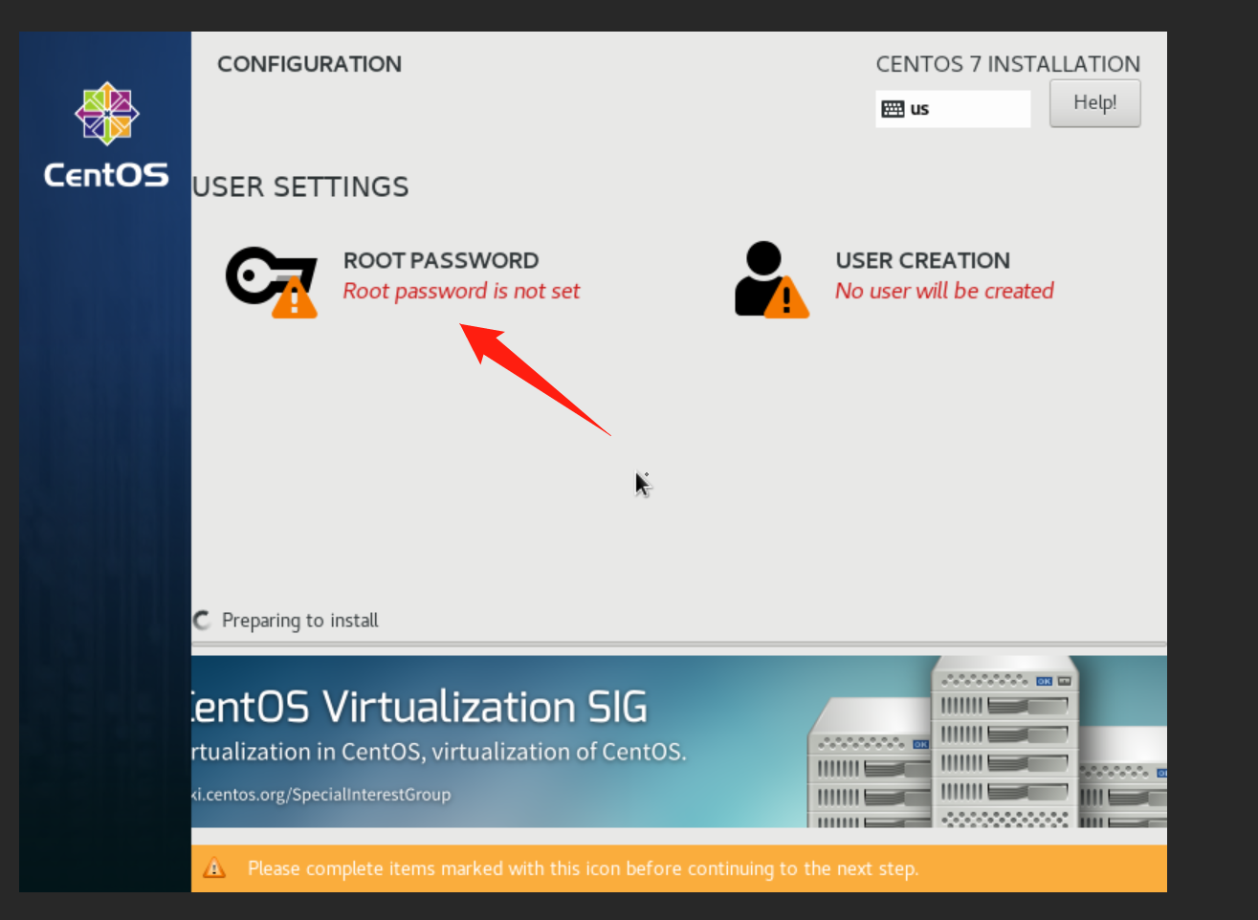The height and width of the screenshot is (920, 1258).
Task: Click the CENTOS 7 INSTALLATION title
Action: (x=1007, y=64)
